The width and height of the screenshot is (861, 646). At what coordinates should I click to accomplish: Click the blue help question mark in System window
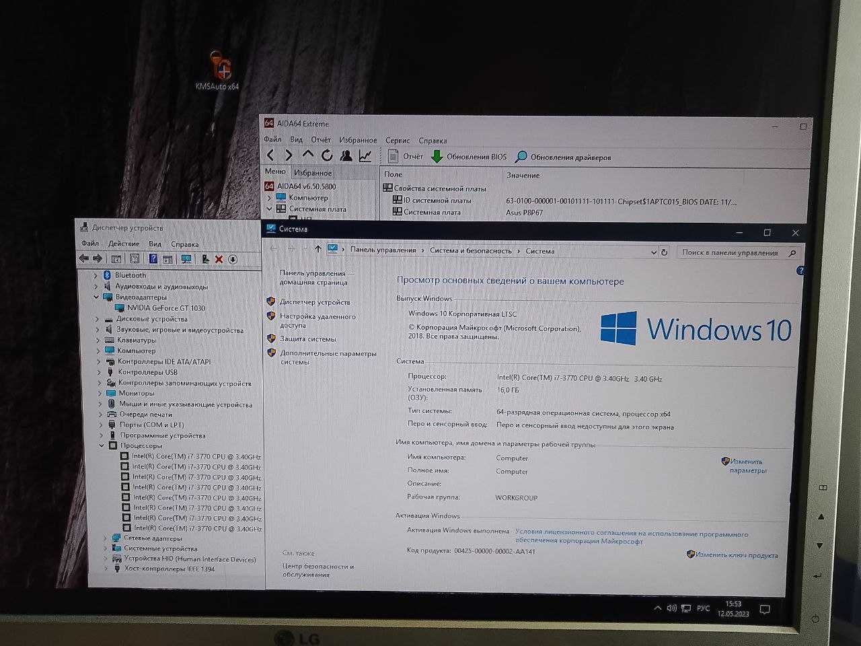(x=800, y=271)
